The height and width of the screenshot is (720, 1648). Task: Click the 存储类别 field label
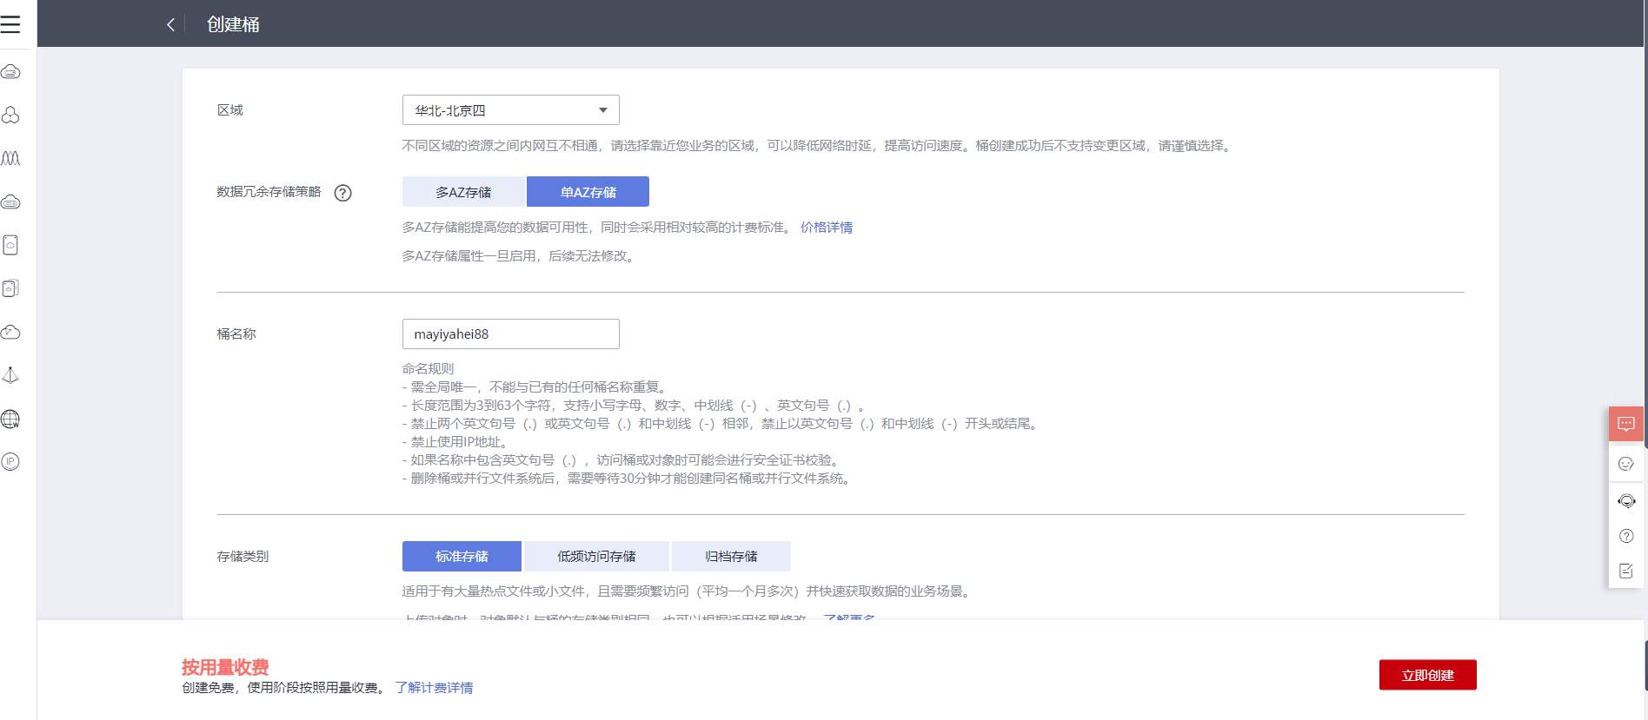(243, 557)
